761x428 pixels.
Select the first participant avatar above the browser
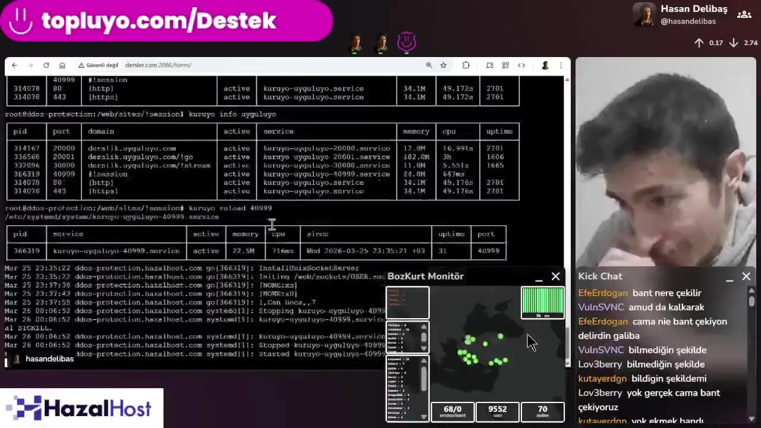(x=356, y=43)
